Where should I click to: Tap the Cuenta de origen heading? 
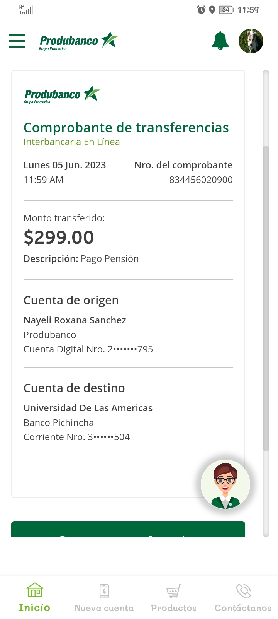click(x=71, y=301)
